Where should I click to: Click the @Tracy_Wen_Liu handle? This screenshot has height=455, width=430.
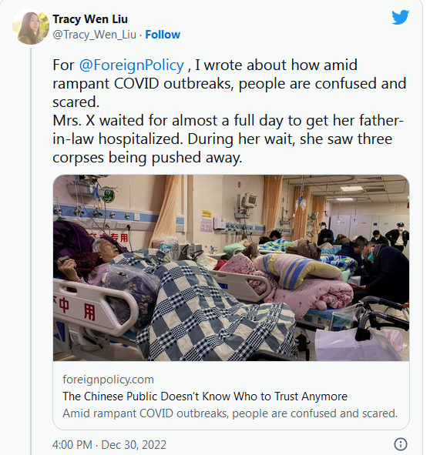click(95, 35)
